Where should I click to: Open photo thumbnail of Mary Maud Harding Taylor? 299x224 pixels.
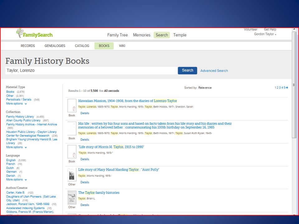click(x=72, y=175)
